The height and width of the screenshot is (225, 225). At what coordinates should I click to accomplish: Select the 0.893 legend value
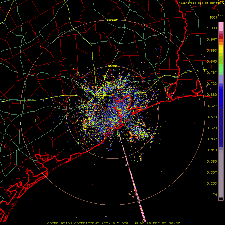[212, 50]
